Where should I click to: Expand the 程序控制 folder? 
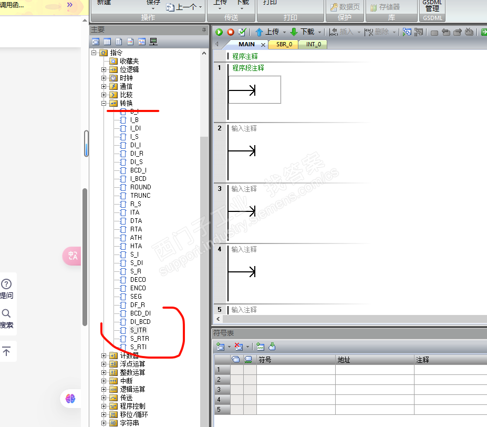point(103,406)
